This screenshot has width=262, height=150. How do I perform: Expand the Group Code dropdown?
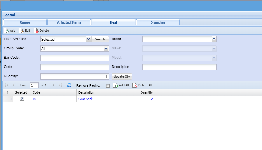point(106,49)
